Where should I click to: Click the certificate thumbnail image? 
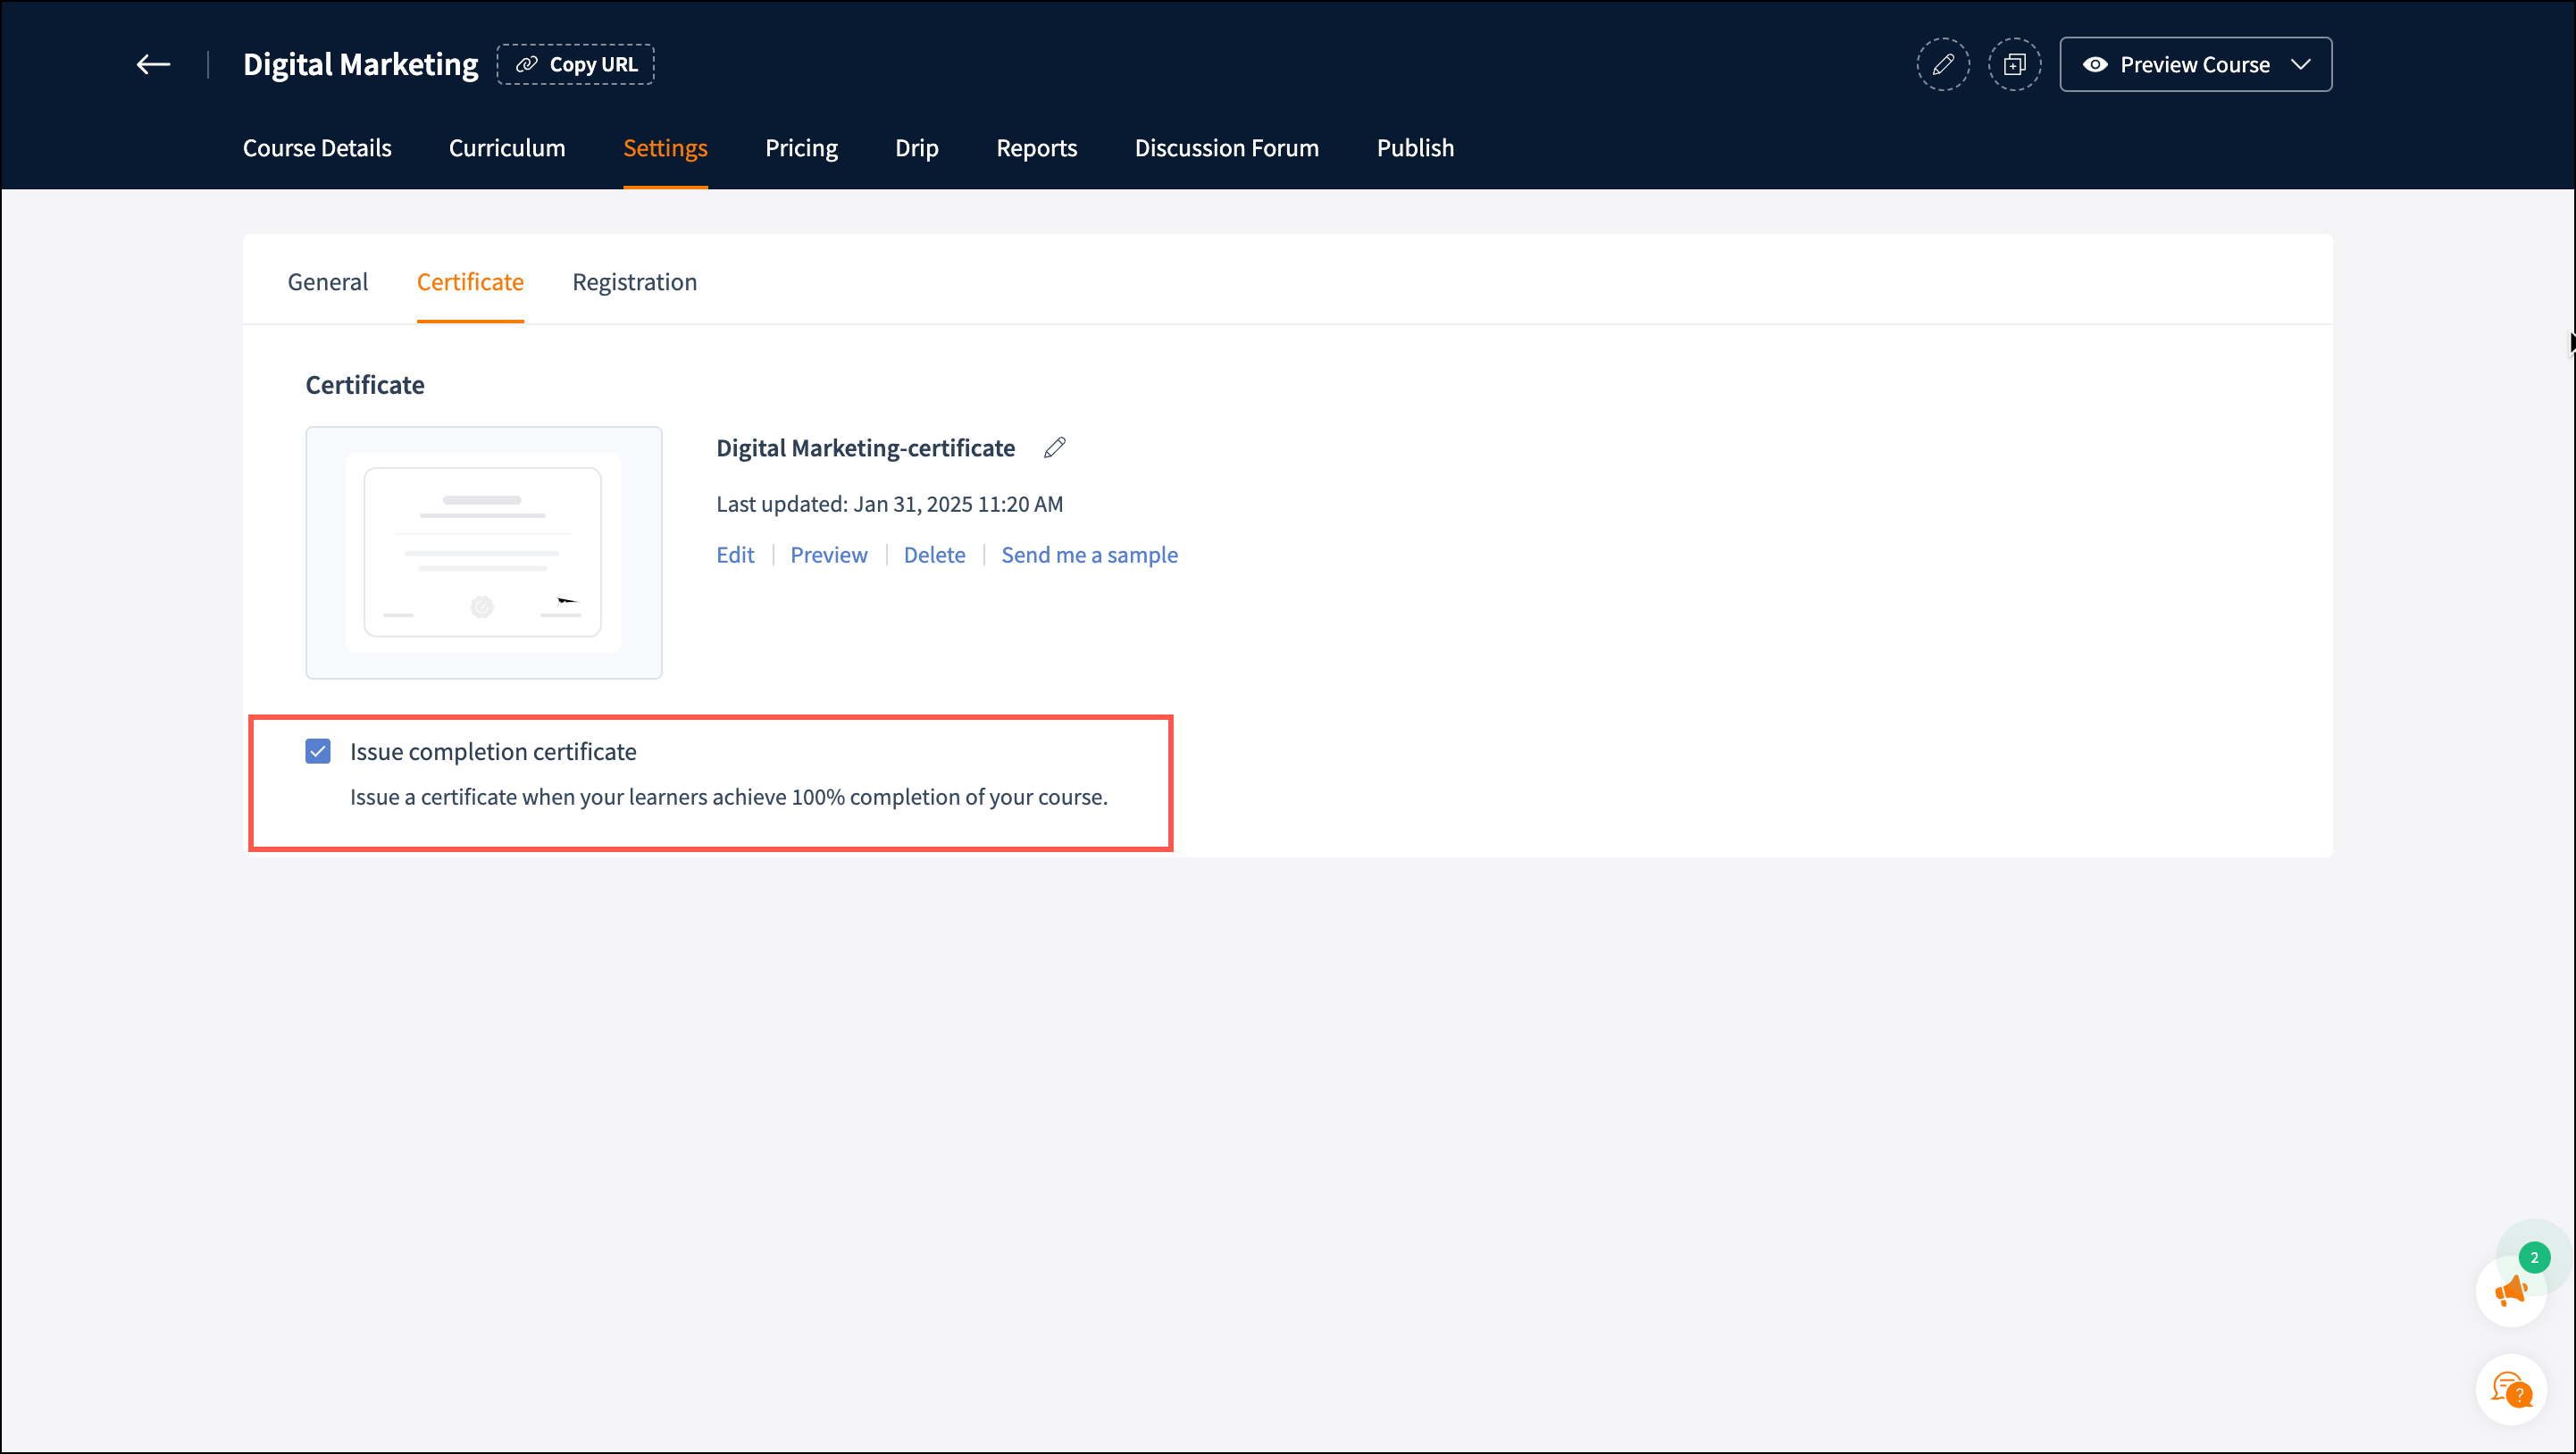pyautogui.click(x=483, y=553)
